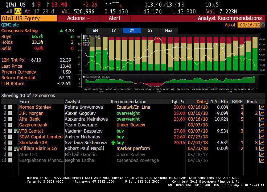Click the Price Spread legend swatch
The image size is (267, 192).
tap(83, 77)
